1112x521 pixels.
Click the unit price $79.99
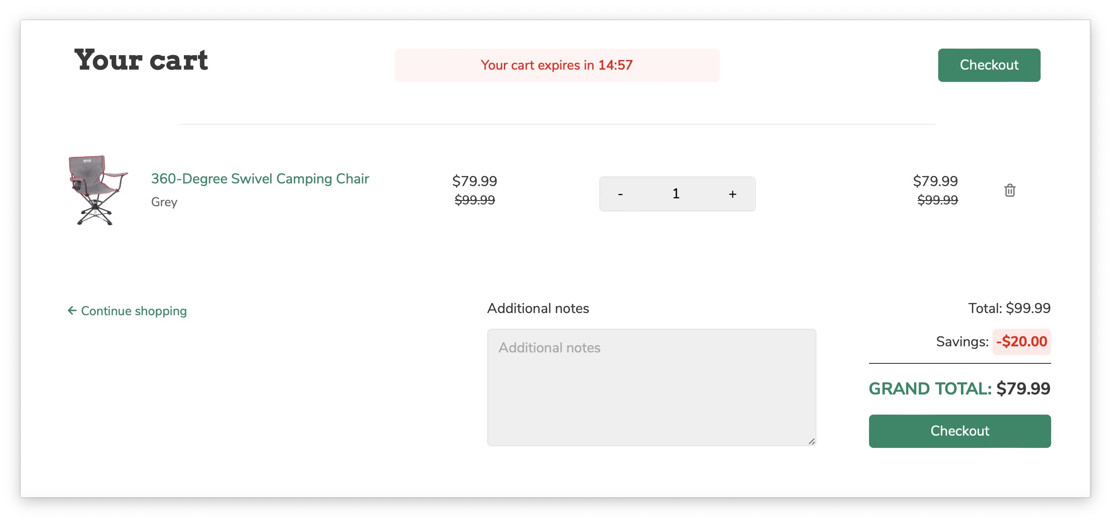pos(475,181)
